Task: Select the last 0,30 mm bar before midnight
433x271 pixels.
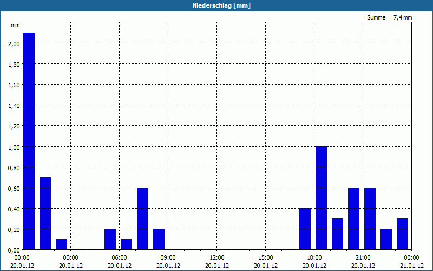Action: [x=402, y=234]
